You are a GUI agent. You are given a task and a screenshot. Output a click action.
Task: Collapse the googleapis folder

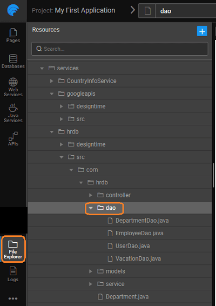(x=52, y=94)
